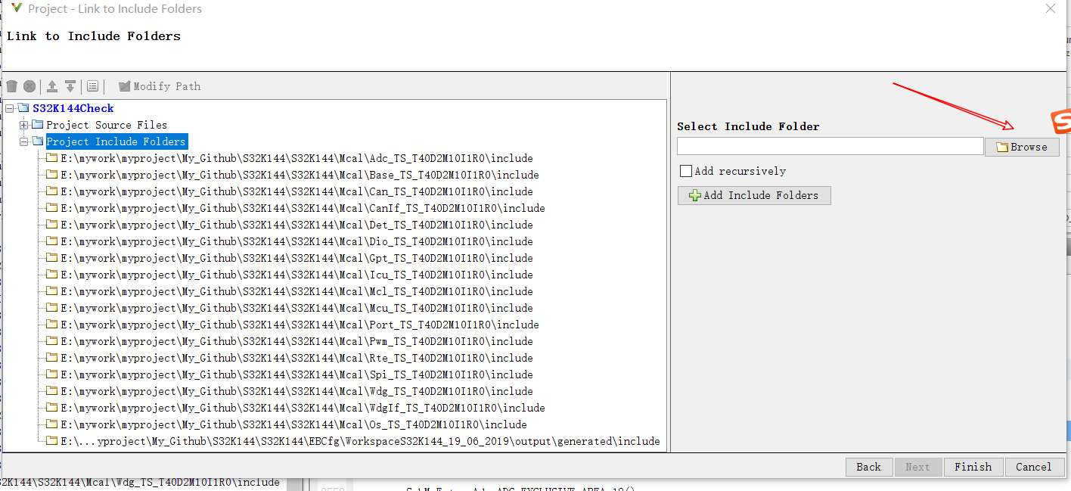Click the Back button

pos(868,467)
